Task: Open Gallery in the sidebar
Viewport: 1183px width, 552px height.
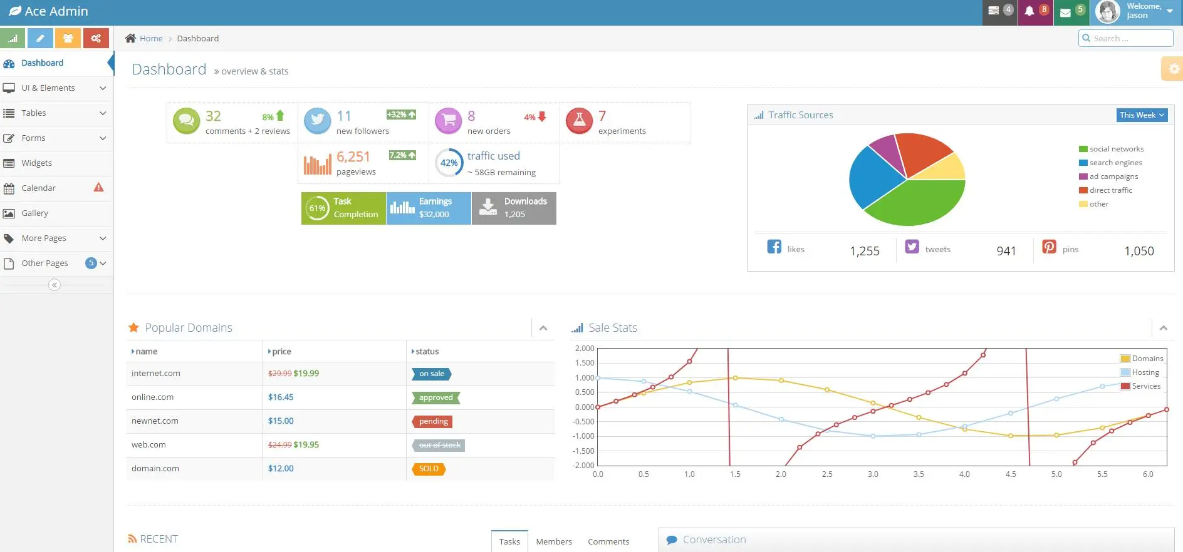Action: 56,213
